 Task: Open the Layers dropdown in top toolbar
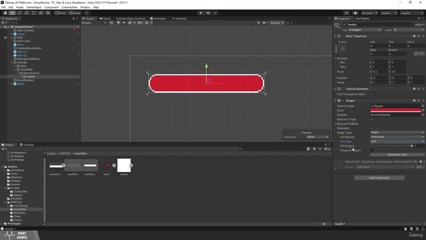click(x=389, y=13)
